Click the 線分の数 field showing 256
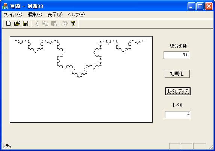This screenshot has width=215, height=151. (177, 55)
